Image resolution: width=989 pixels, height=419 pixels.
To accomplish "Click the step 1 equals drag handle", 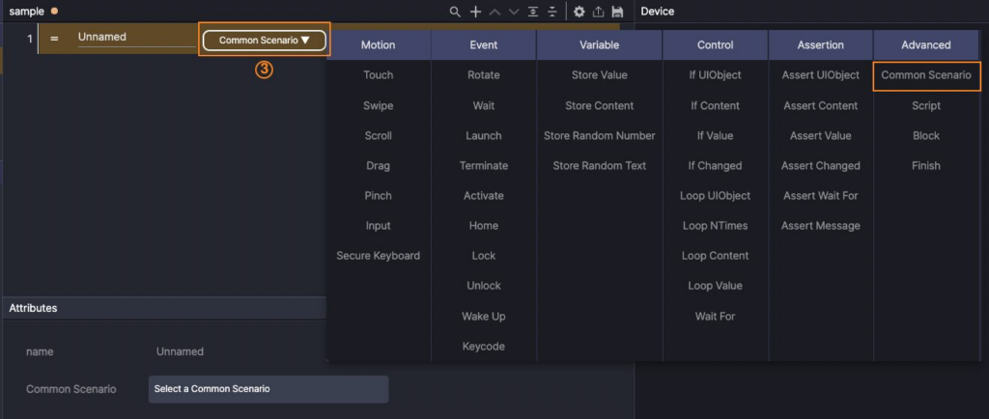I will pos(54,39).
